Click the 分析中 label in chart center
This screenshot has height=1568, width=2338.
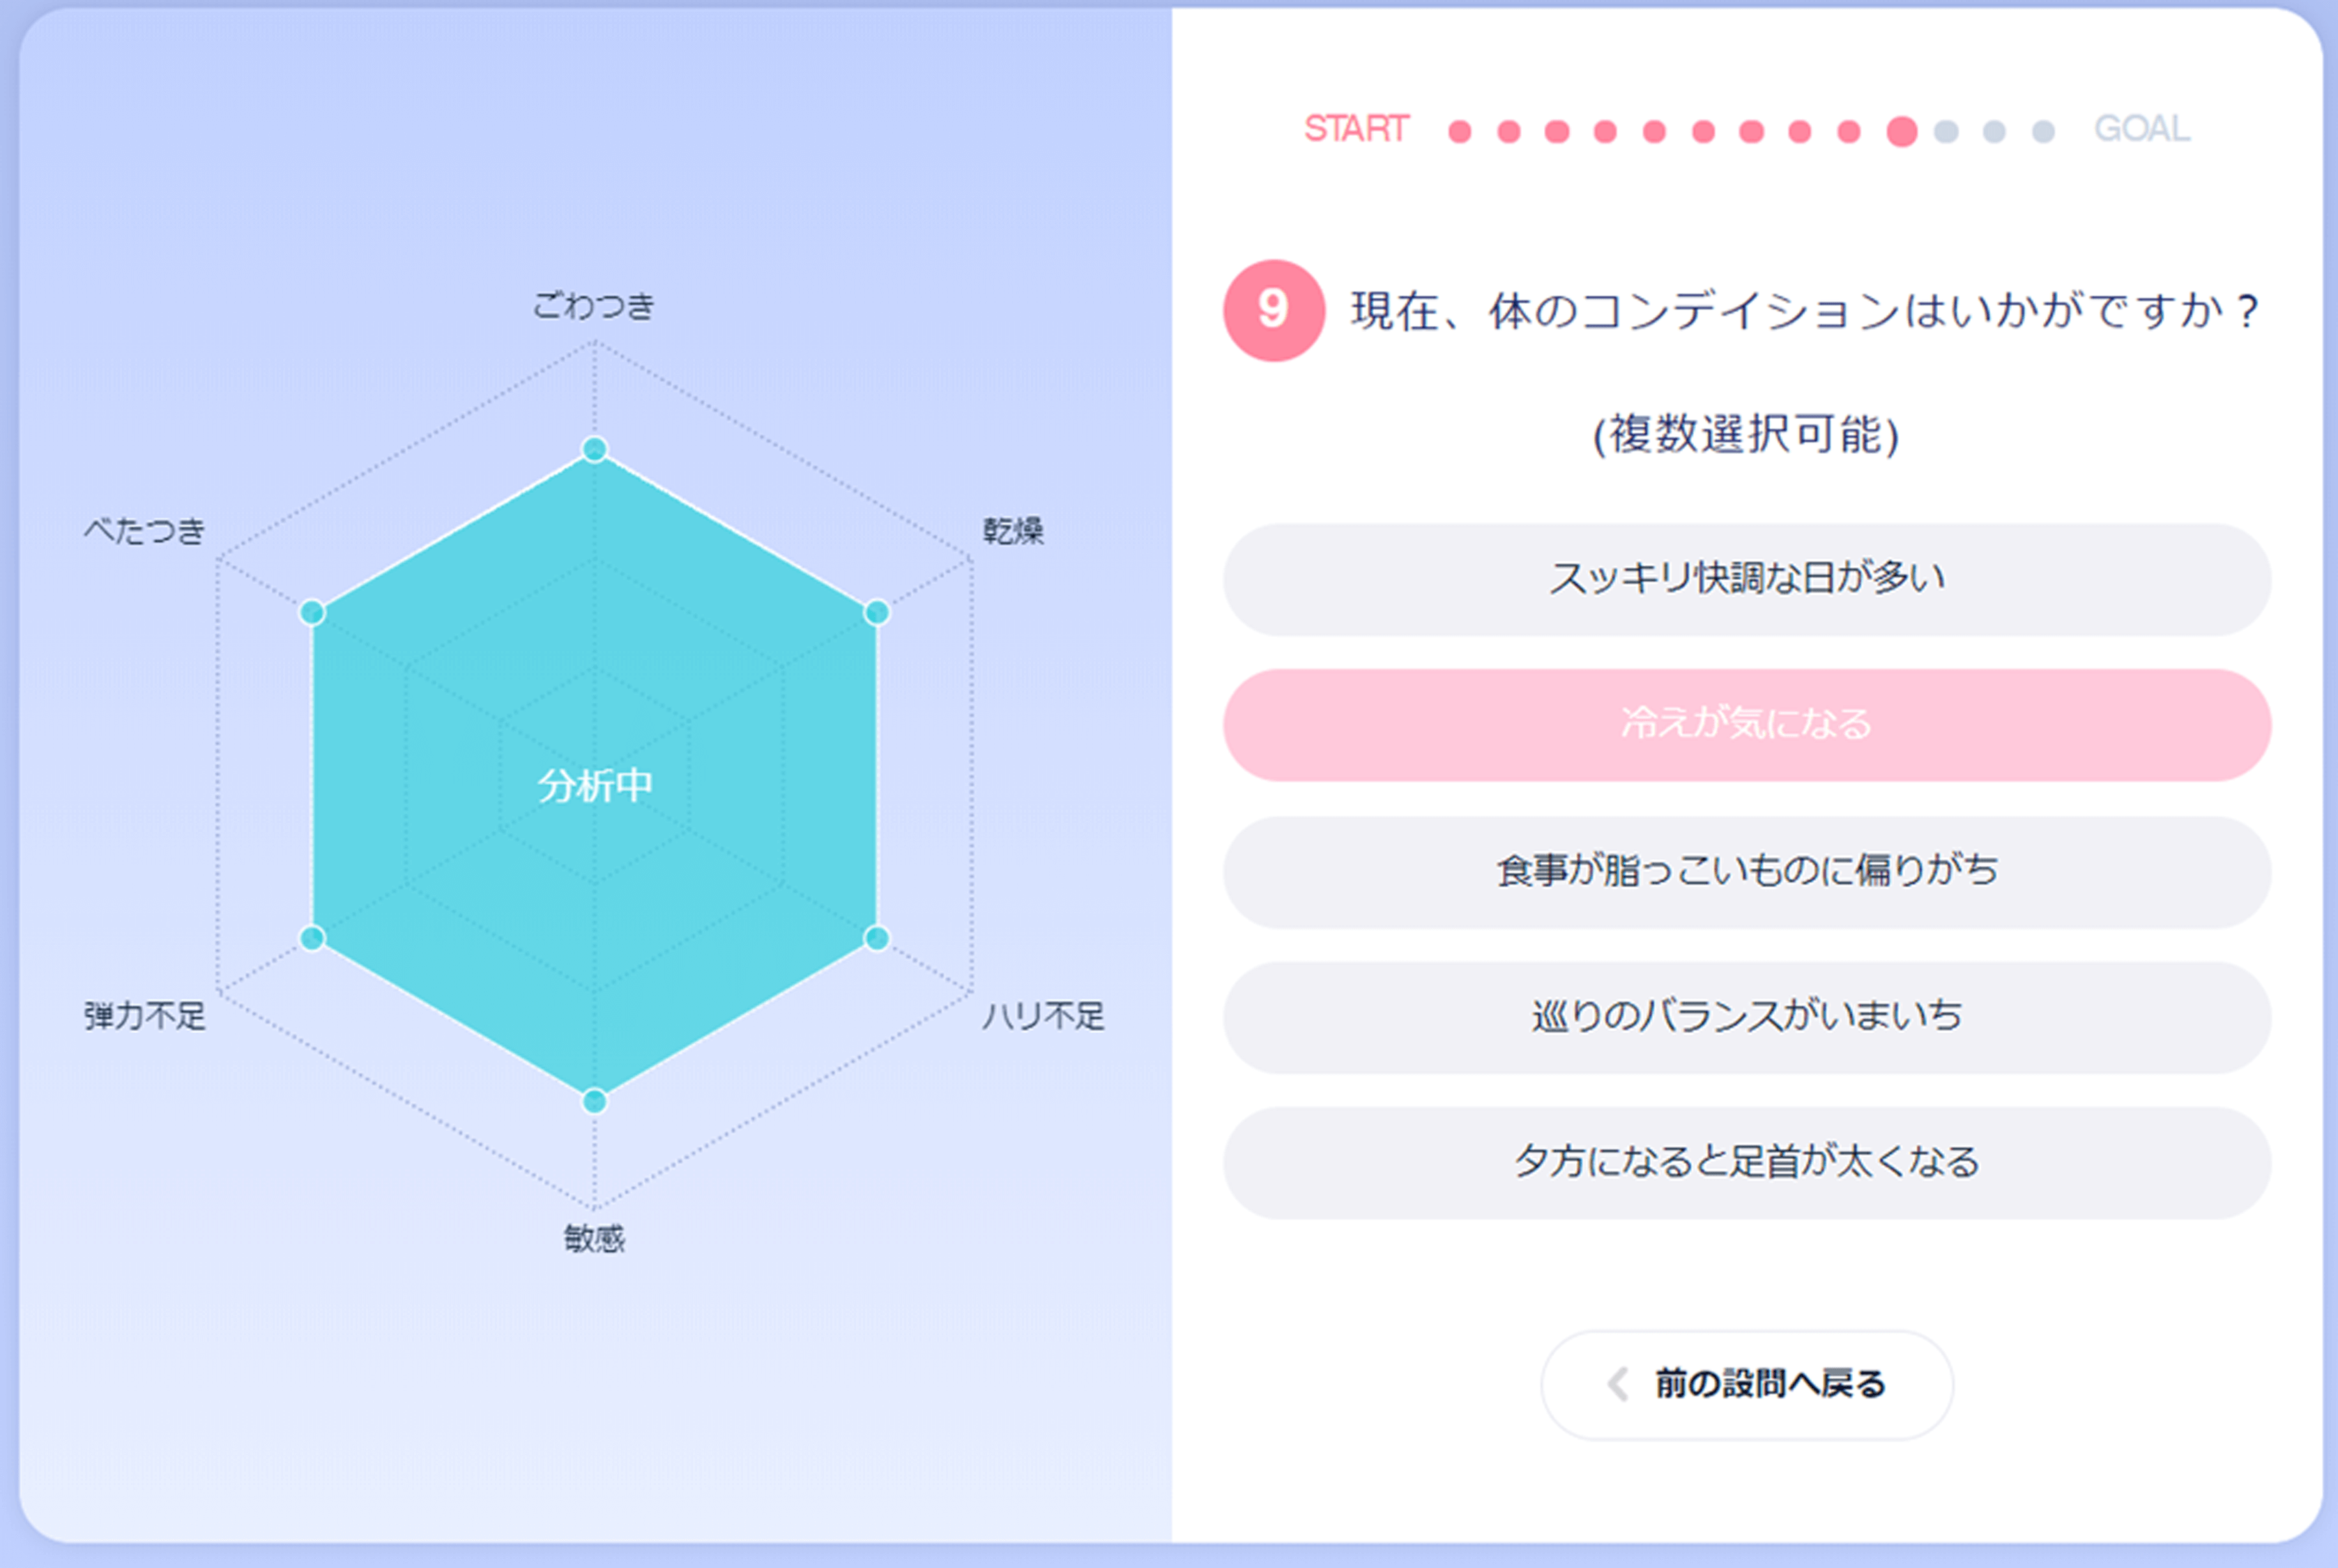click(595, 786)
